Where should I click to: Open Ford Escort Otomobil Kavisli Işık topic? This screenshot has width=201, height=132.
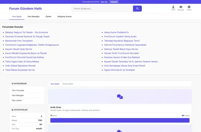(x=24, y=57)
